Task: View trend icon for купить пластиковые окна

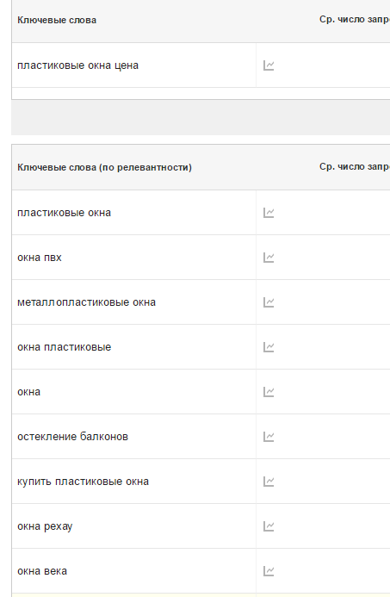Action: (x=269, y=482)
